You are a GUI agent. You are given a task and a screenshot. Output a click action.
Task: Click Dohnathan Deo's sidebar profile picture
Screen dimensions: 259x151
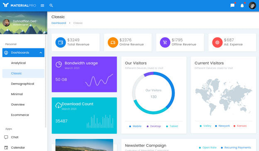coord(6,23)
